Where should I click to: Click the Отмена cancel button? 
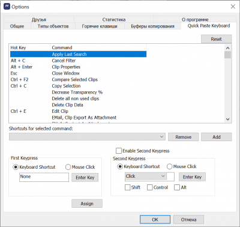(x=188, y=219)
